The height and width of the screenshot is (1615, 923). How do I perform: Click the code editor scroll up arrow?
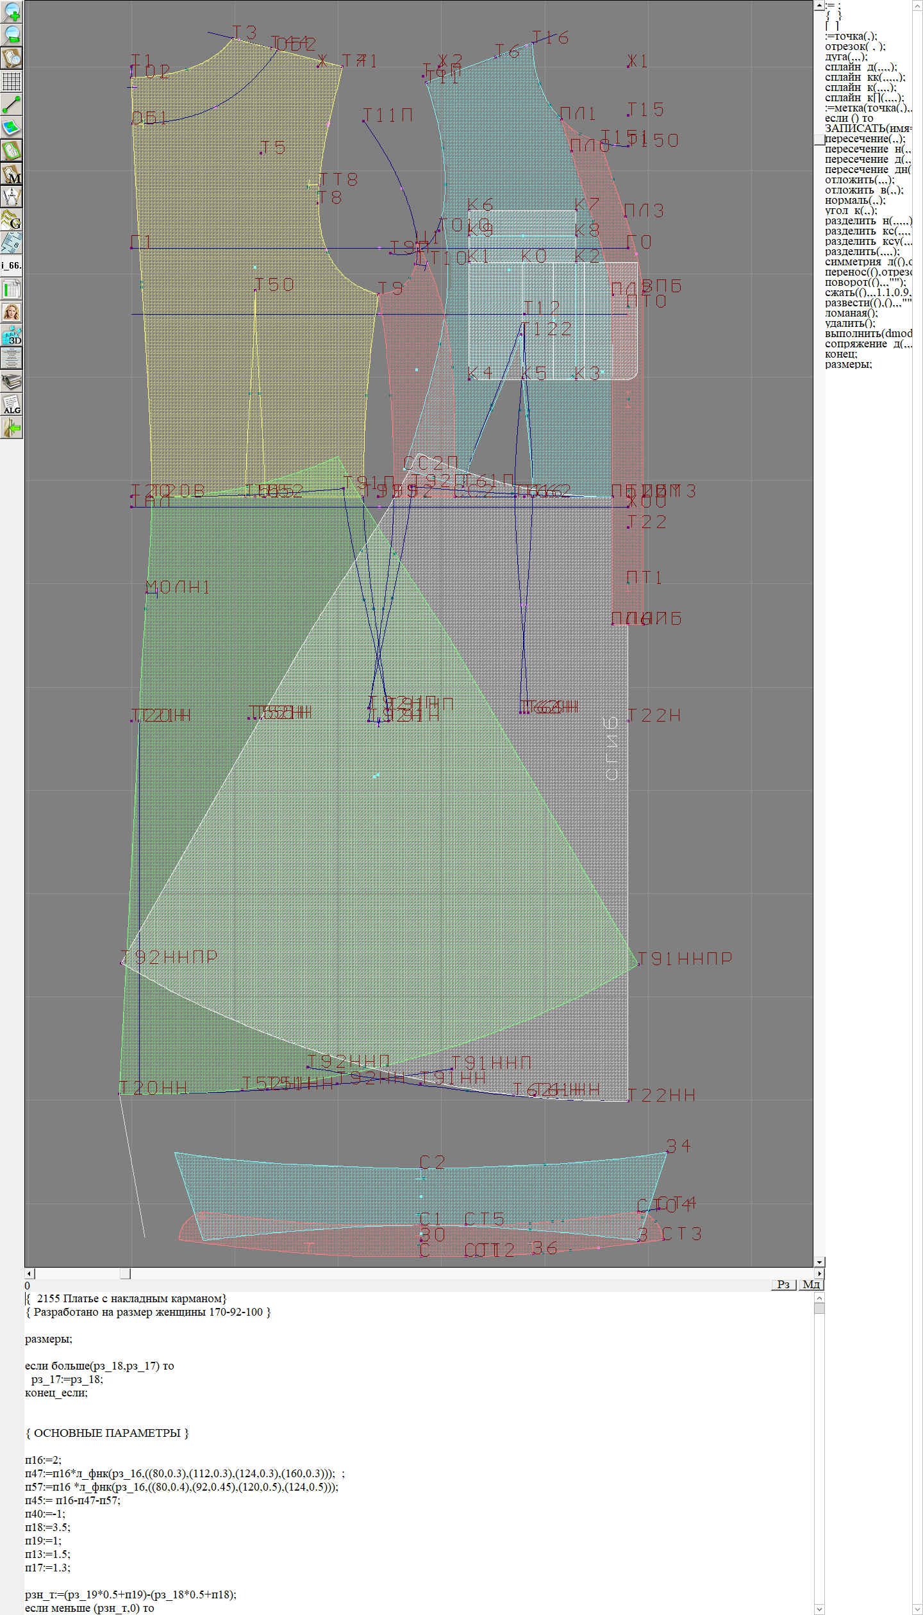(819, 1298)
